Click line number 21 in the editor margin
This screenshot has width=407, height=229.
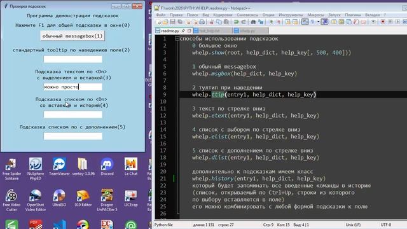tap(163, 178)
